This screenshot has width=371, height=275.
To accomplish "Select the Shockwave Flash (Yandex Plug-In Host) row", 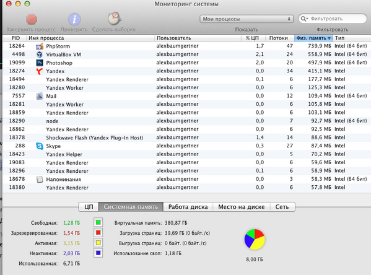I will point(186,137).
